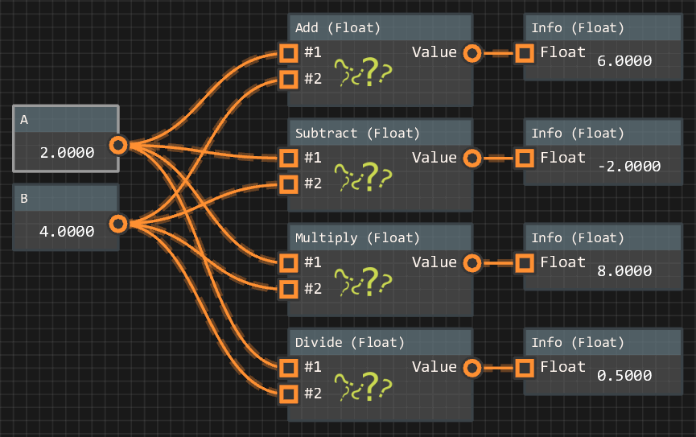Click the question-mark icon on Add node
Screen dimensions: 696x437
[x=363, y=72]
